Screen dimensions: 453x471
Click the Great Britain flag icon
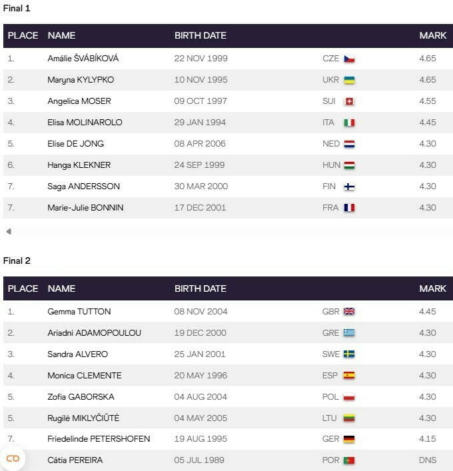tap(349, 312)
